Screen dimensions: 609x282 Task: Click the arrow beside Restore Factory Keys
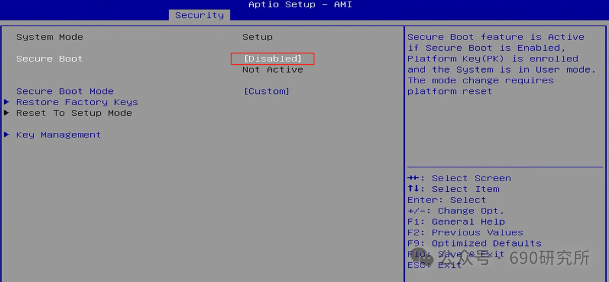pos(7,102)
